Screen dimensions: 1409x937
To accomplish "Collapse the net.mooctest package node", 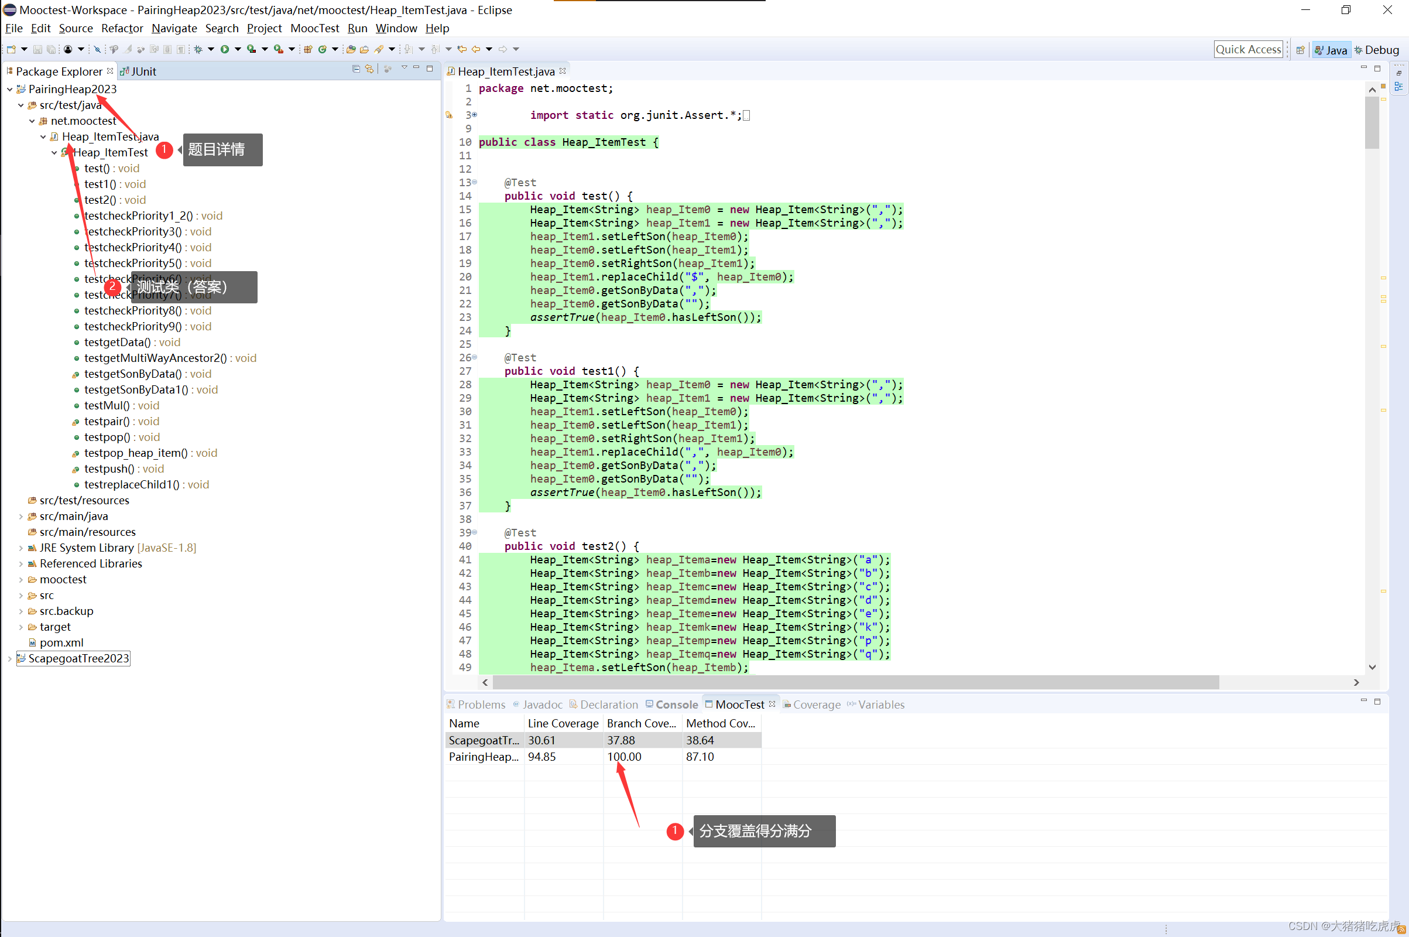I will click(x=32, y=121).
